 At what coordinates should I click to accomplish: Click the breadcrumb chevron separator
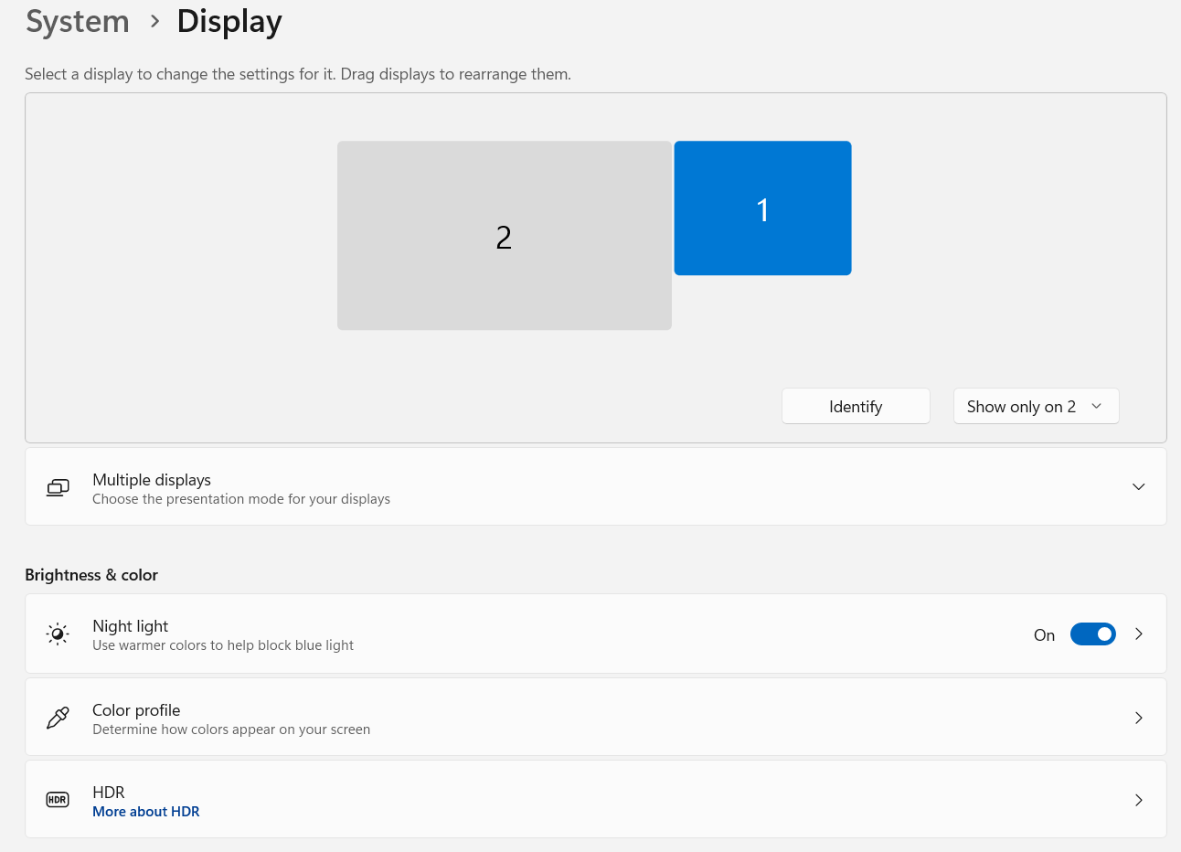154,21
